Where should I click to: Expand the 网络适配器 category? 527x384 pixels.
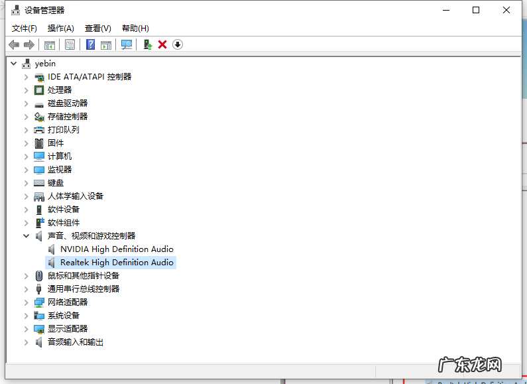click(x=27, y=302)
